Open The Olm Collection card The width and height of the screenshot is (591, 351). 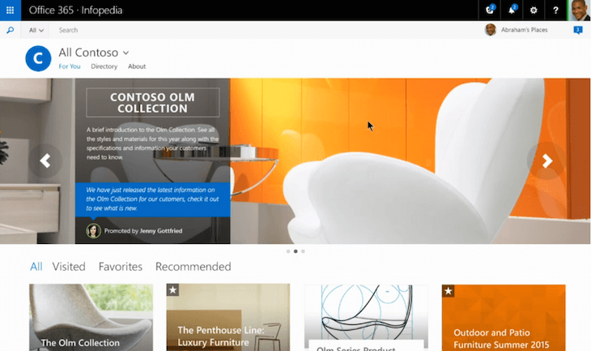click(91, 318)
